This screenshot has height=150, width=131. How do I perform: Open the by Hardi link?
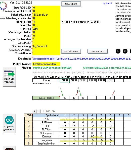point(107,3)
